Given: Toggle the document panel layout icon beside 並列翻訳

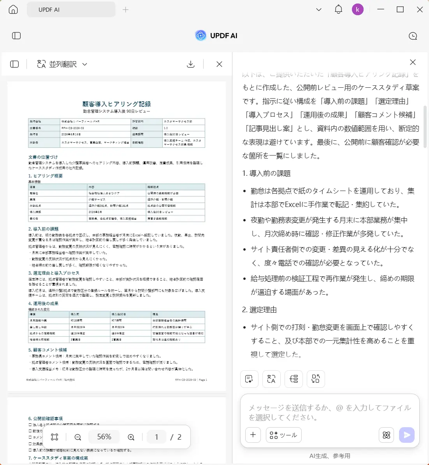Looking at the screenshot, I should [14, 64].
